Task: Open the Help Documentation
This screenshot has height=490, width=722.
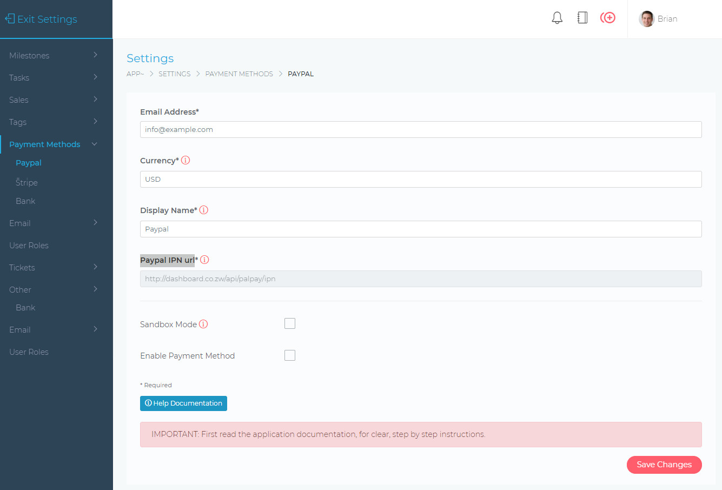Action: tap(183, 403)
